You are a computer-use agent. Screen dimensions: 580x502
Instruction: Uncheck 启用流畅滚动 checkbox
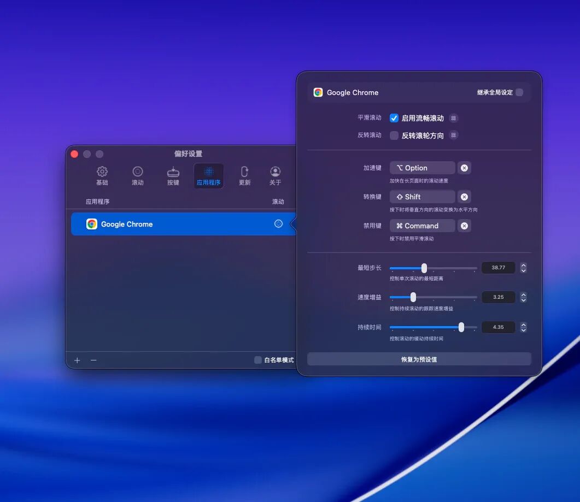click(394, 118)
